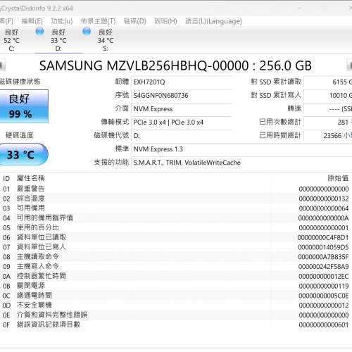Click the firmware field EXH7201Q
This screenshot has height=352, width=352.
[x=182, y=82]
